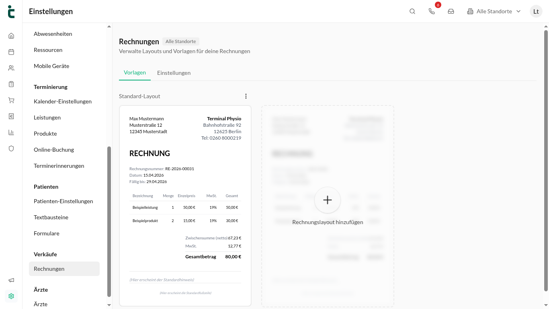549x309 pixels.
Task: Click the settings menu scroll down arrow
Action: pos(109,305)
